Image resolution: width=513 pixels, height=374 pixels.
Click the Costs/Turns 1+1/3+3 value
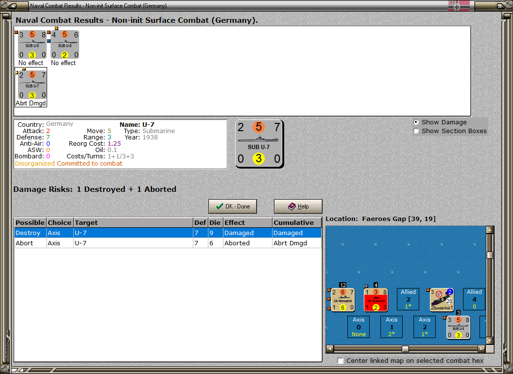[x=121, y=156]
